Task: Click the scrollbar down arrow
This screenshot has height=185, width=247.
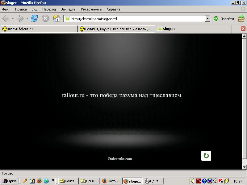Action: [244, 167]
